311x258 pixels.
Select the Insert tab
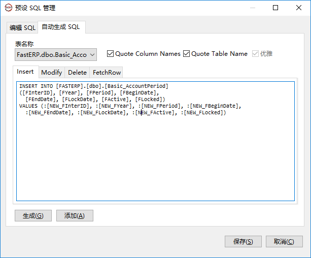tap(25, 72)
